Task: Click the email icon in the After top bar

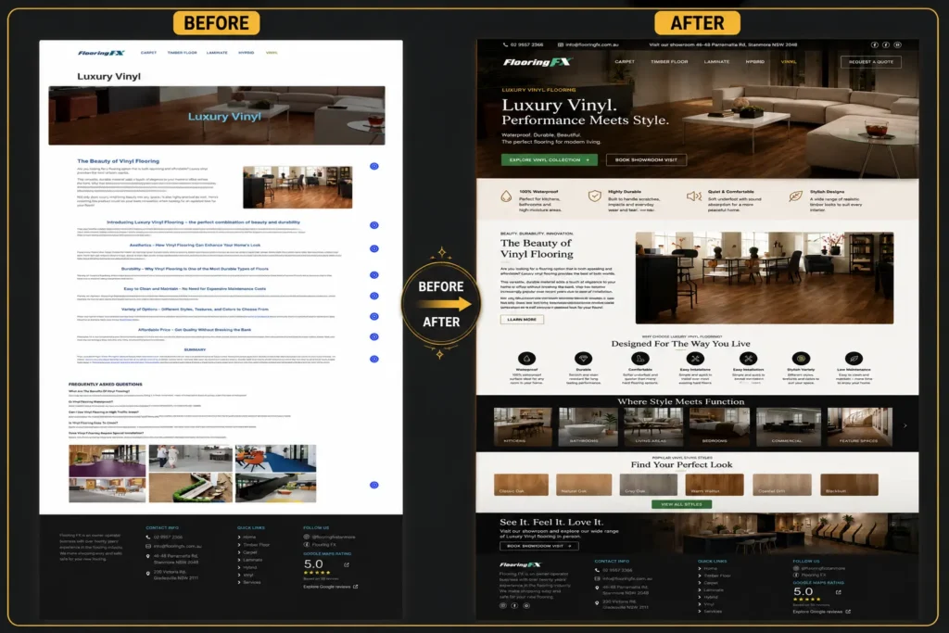Action: 561,44
